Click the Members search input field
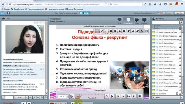Image resolution: width=185 pixels, height=104 pixels. point(166,23)
